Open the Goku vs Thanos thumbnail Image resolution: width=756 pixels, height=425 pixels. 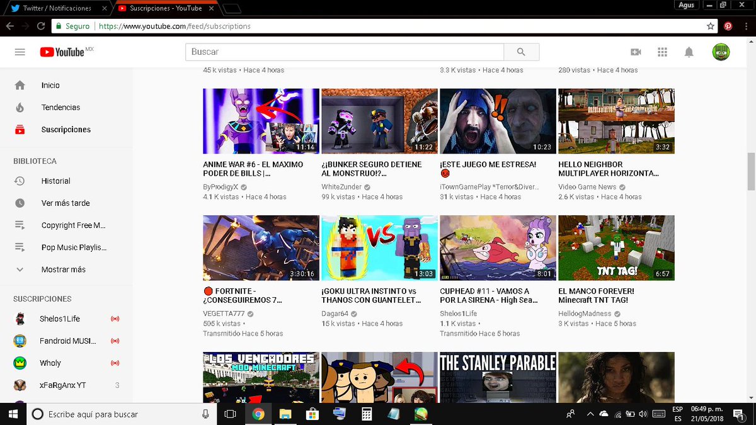tap(379, 248)
